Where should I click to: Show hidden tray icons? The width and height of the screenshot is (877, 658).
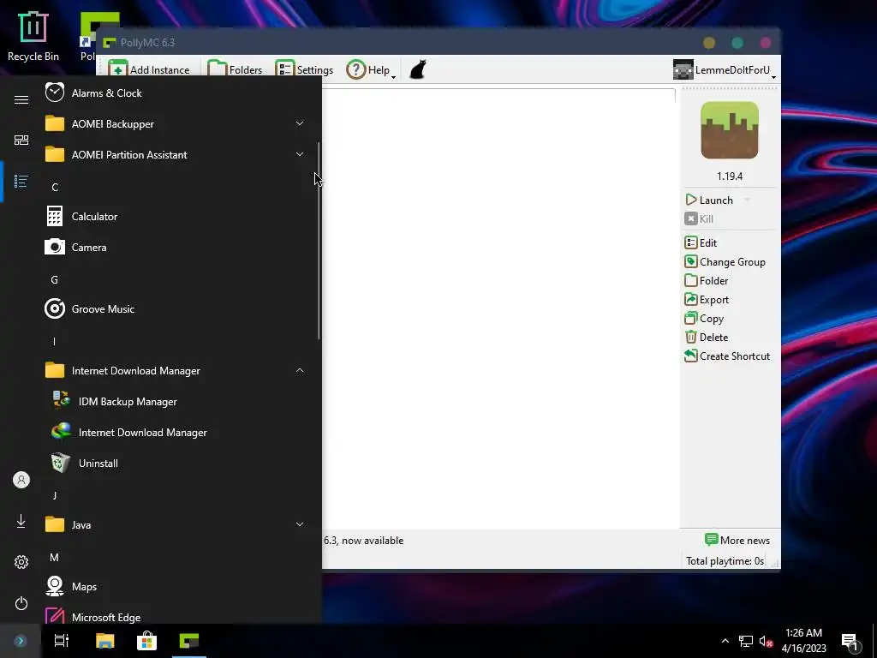click(725, 641)
